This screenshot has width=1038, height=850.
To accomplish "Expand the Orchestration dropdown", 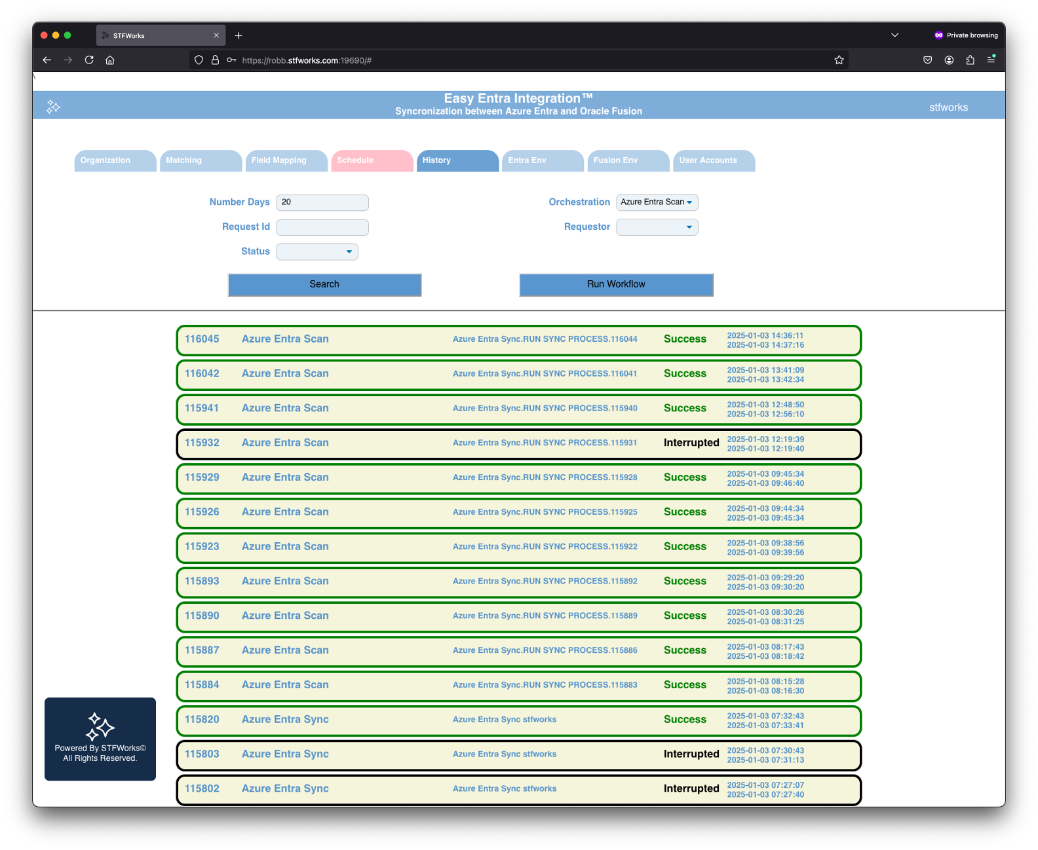I will coord(657,202).
